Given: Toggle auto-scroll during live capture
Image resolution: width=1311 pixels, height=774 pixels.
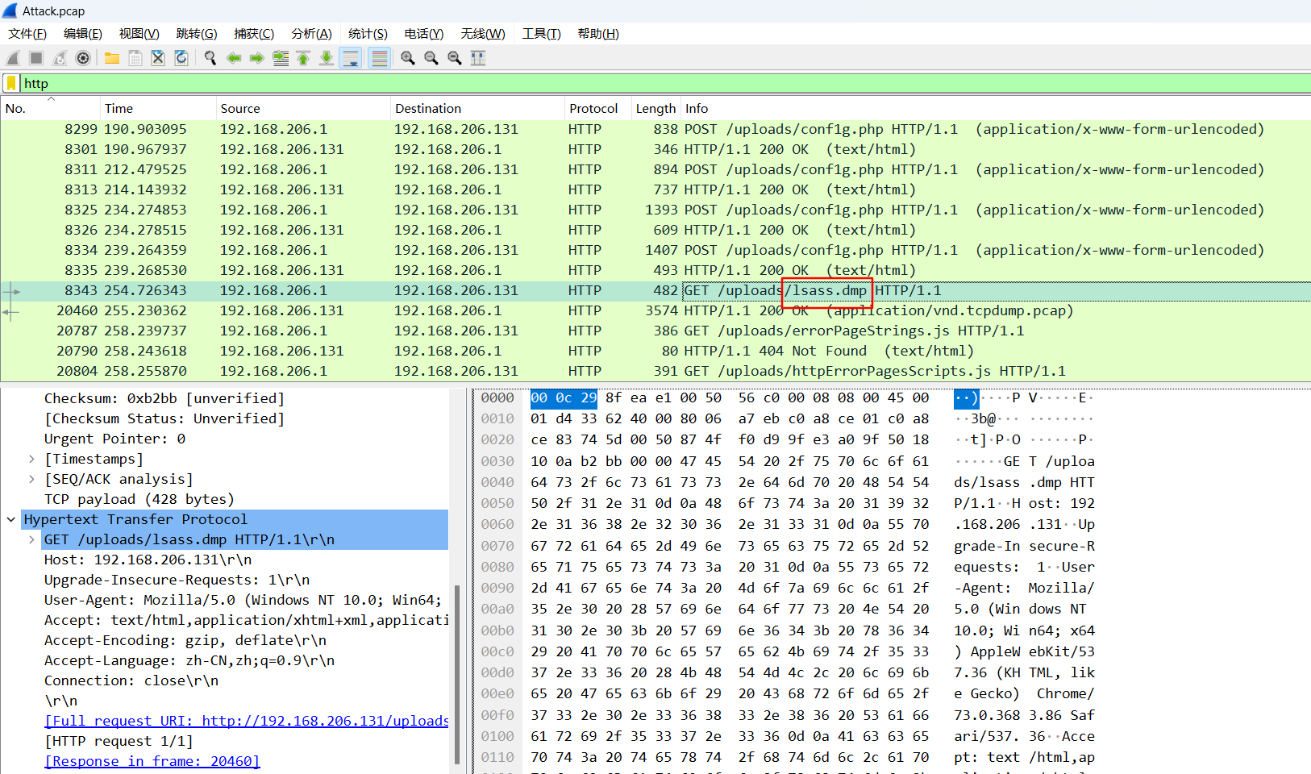Looking at the screenshot, I should click(x=351, y=58).
